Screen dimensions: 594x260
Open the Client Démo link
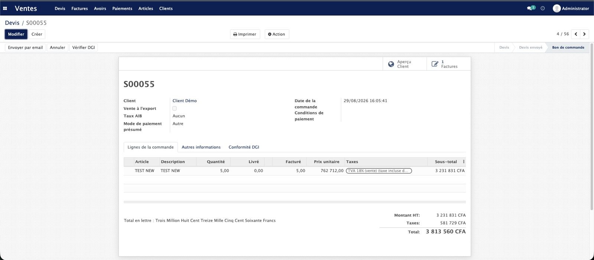click(185, 101)
